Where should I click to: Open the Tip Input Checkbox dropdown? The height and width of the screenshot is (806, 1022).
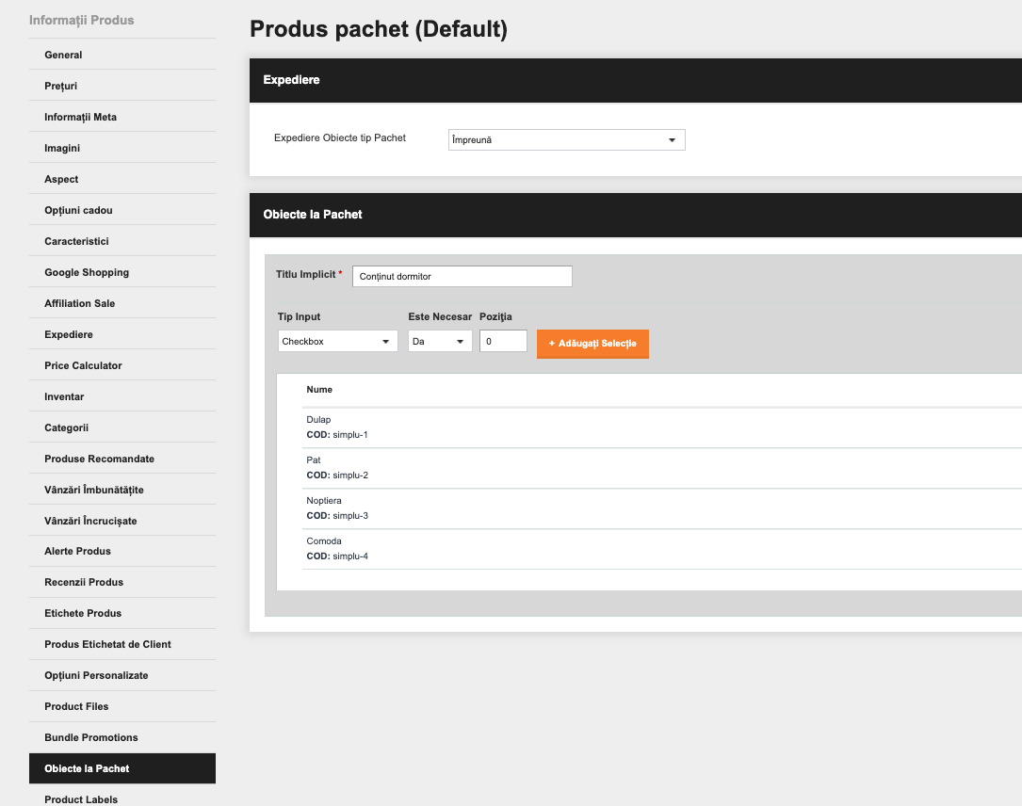pos(337,342)
